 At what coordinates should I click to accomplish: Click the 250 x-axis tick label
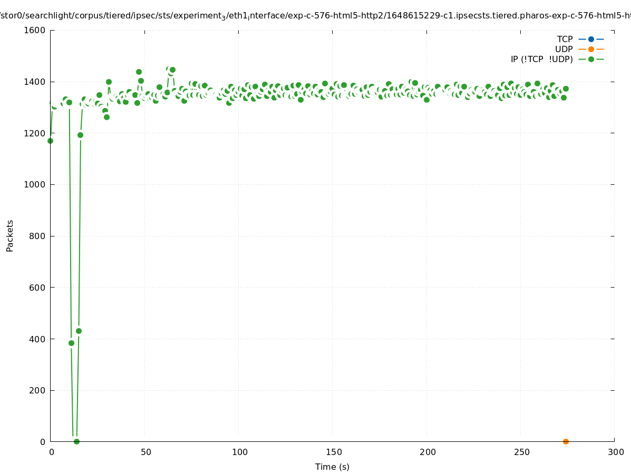[x=522, y=452]
